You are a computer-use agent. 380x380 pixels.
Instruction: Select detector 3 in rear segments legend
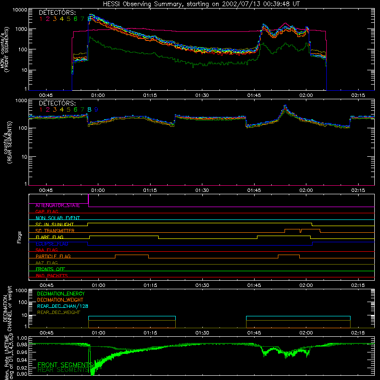tap(55, 110)
